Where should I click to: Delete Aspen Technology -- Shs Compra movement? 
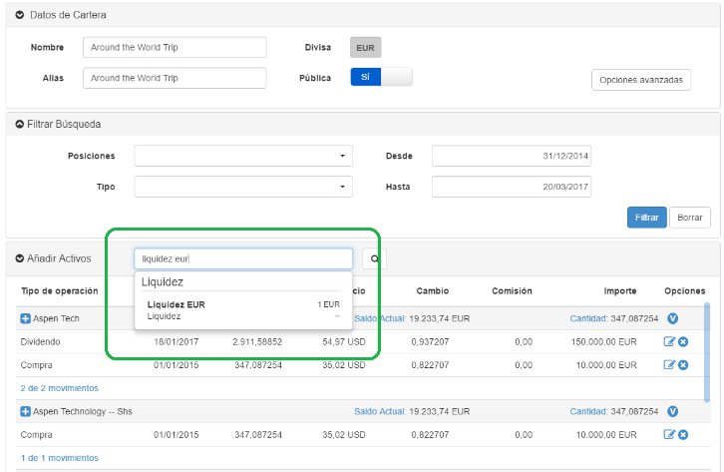pos(683,435)
